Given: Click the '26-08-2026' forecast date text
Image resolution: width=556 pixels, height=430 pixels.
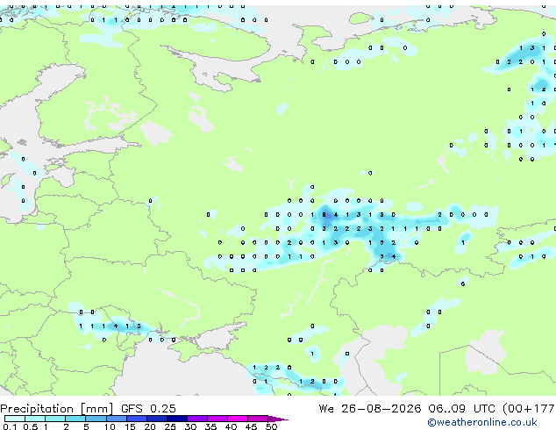Looking at the screenshot, I should coord(381,409).
